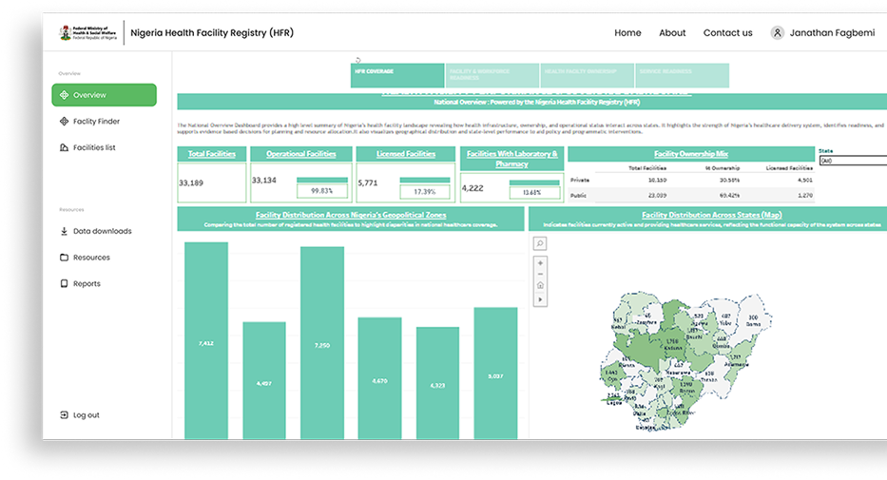This screenshot has width=887, height=480.
Task: Open the Janathan Fagbemi profile menu
Action: pos(823,32)
